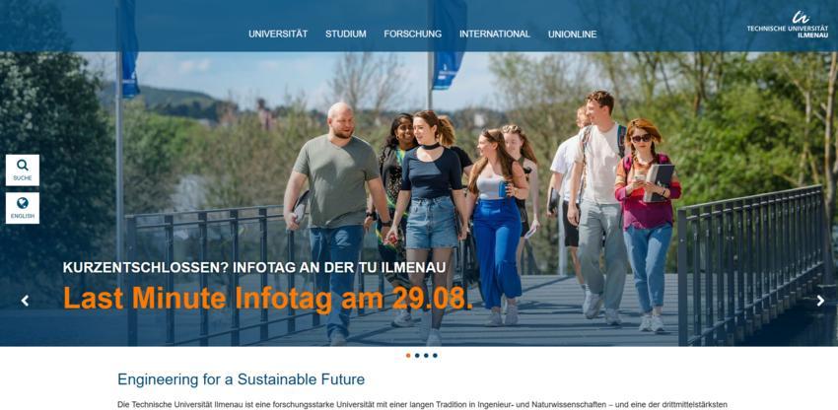The image size is (838, 410).
Task: Click the Suche label under magnifier
Action: point(23,178)
